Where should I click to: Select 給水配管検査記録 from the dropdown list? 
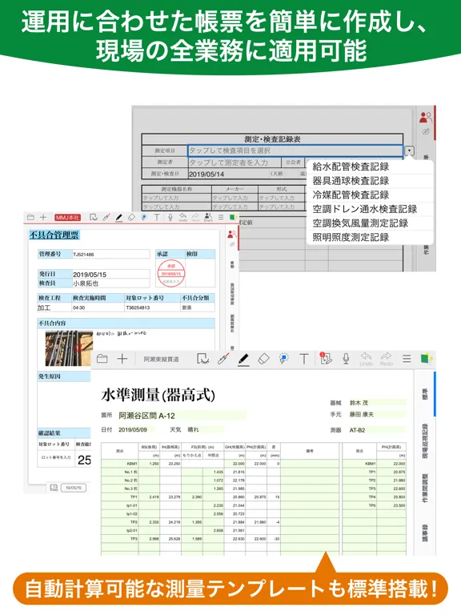[351, 167]
